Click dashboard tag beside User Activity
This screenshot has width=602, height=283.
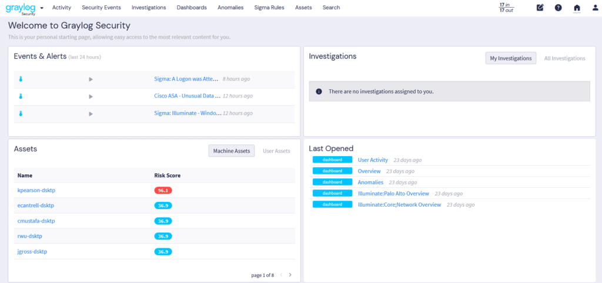pyautogui.click(x=333, y=160)
